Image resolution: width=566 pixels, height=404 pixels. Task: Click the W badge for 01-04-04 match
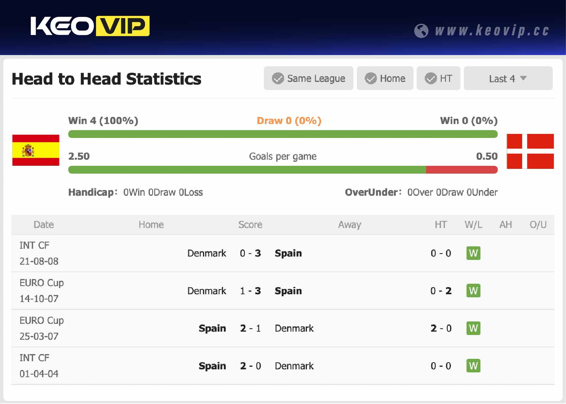coord(473,366)
